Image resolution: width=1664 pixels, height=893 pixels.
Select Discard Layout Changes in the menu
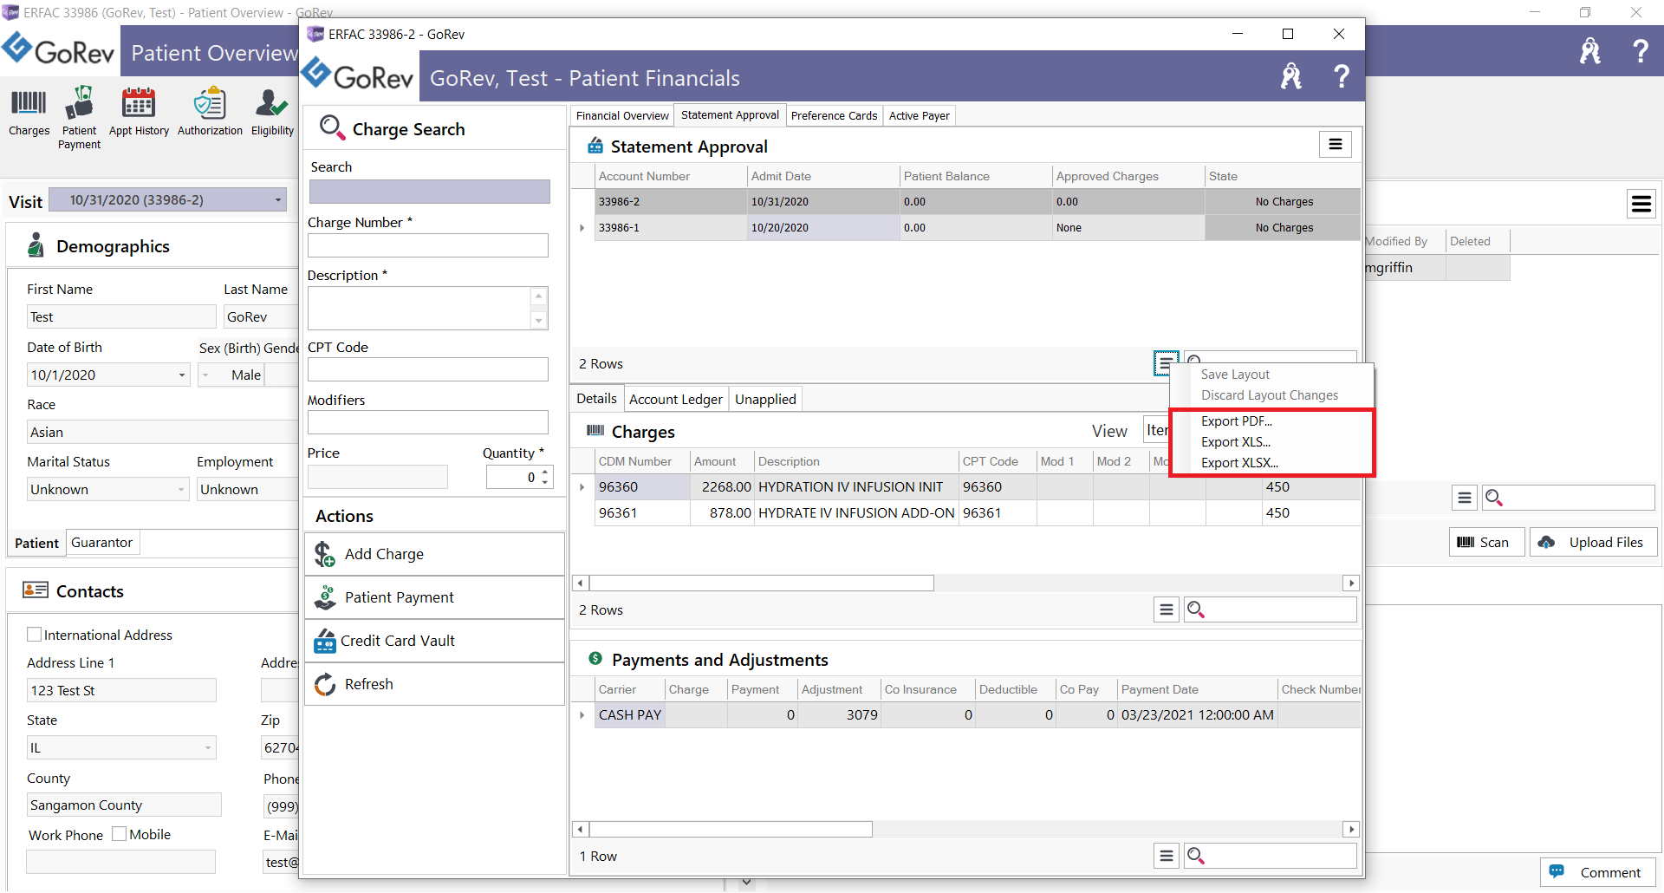[1269, 395]
